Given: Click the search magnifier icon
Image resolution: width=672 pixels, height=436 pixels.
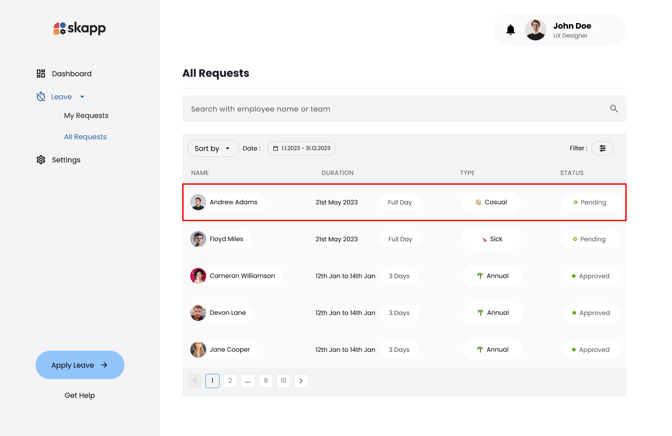Looking at the screenshot, I should 614,109.
